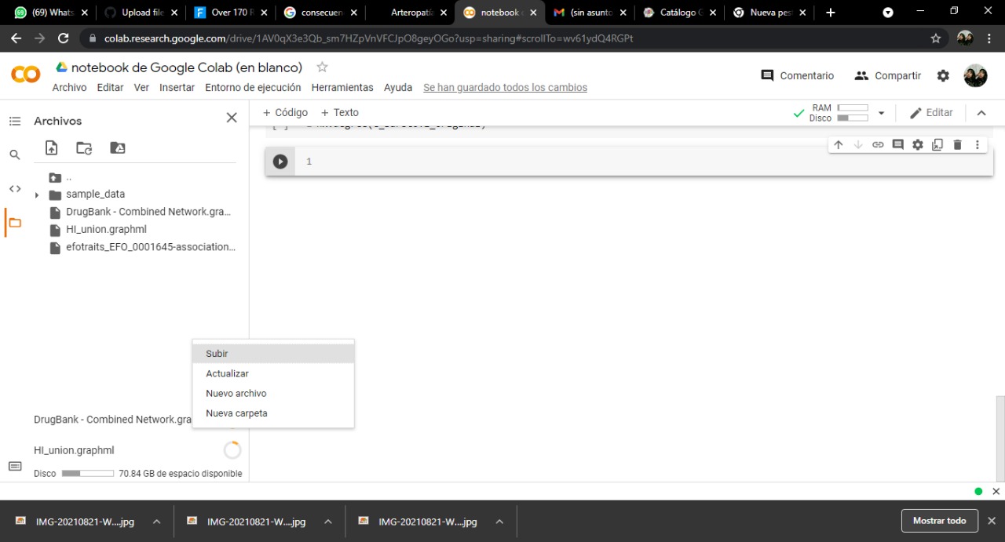Image resolution: width=1005 pixels, height=542 pixels.
Task: Mount Google Drive icon
Action: click(118, 147)
